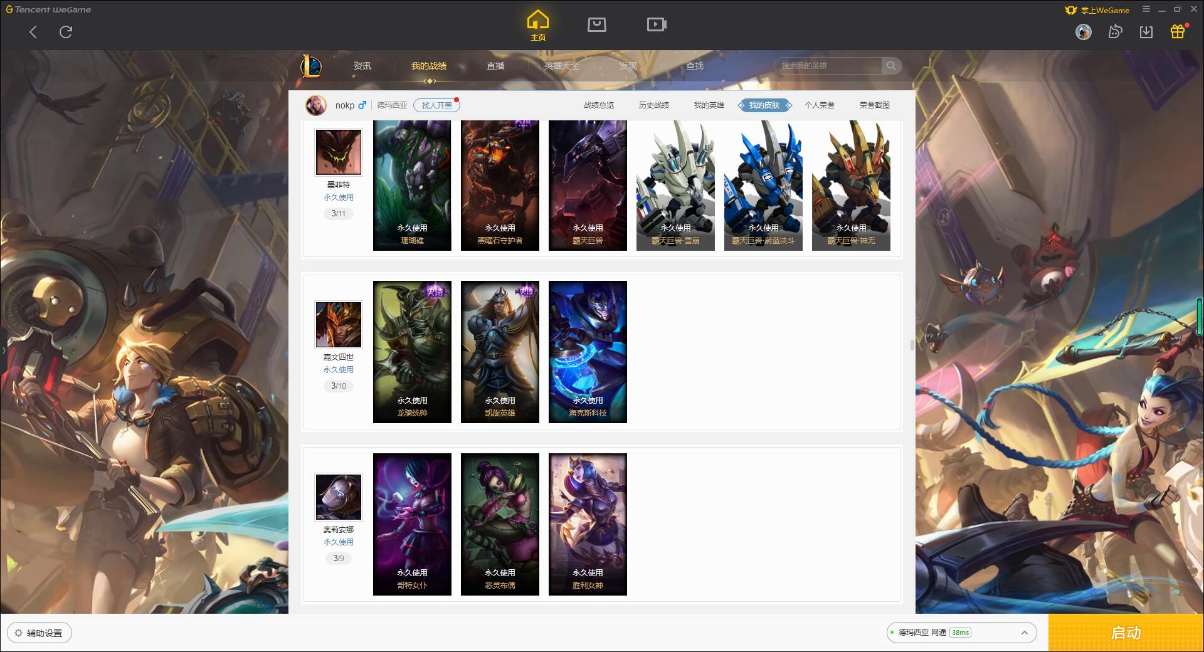Click the 启动 launch button
Image resolution: width=1204 pixels, height=652 pixels.
[1126, 633]
